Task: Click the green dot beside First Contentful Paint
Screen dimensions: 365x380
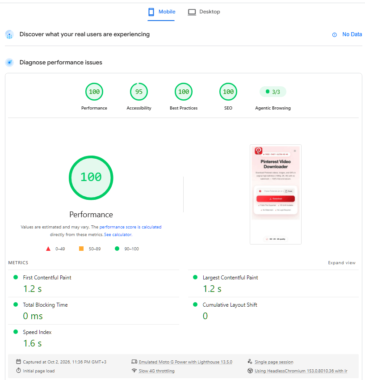Action: coord(16,277)
